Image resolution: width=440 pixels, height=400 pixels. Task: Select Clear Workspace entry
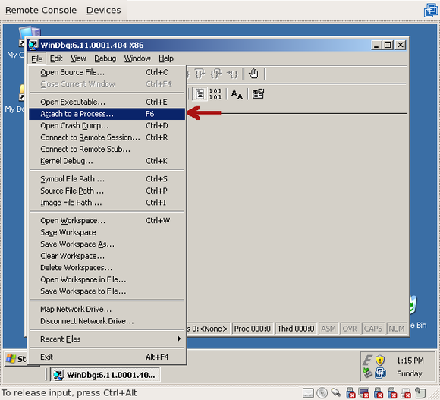(x=107, y=256)
